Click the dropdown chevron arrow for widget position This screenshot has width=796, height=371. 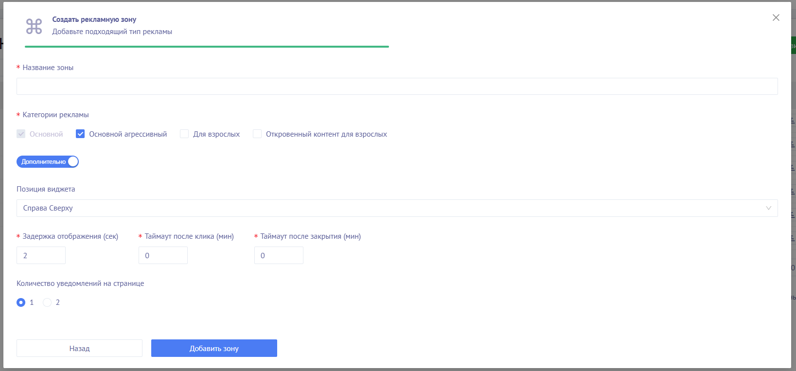(x=768, y=208)
